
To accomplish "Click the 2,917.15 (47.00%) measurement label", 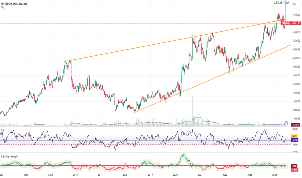I will 282,3.
